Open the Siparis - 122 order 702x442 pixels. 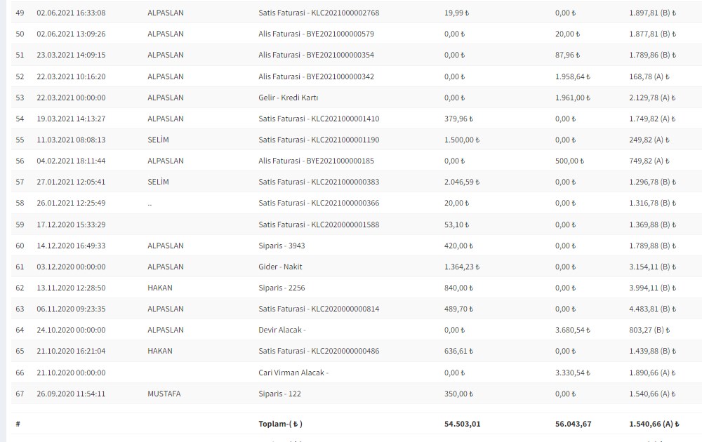pyautogui.click(x=279, y=394)
